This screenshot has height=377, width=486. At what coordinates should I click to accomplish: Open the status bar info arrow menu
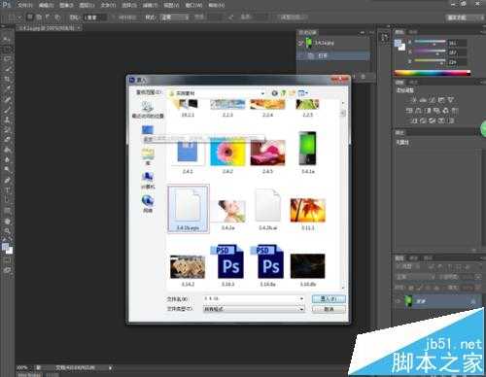110,368
